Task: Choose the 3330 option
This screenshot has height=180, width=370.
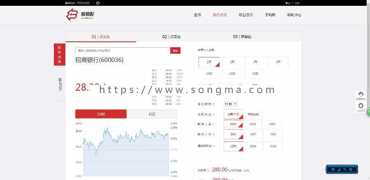Action: pos(273,146)
